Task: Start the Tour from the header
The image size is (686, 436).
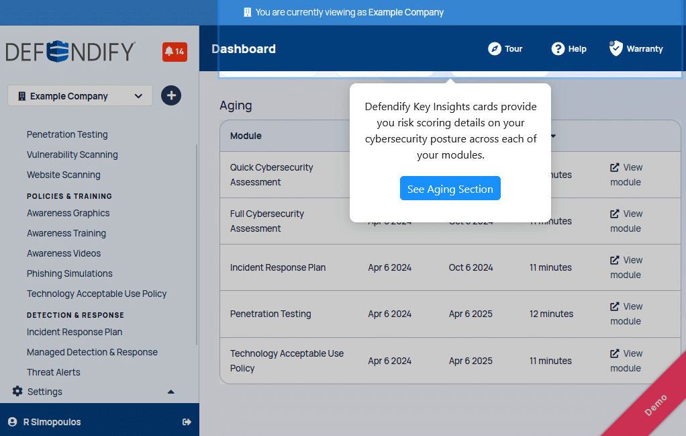Action: pos(505,48)
